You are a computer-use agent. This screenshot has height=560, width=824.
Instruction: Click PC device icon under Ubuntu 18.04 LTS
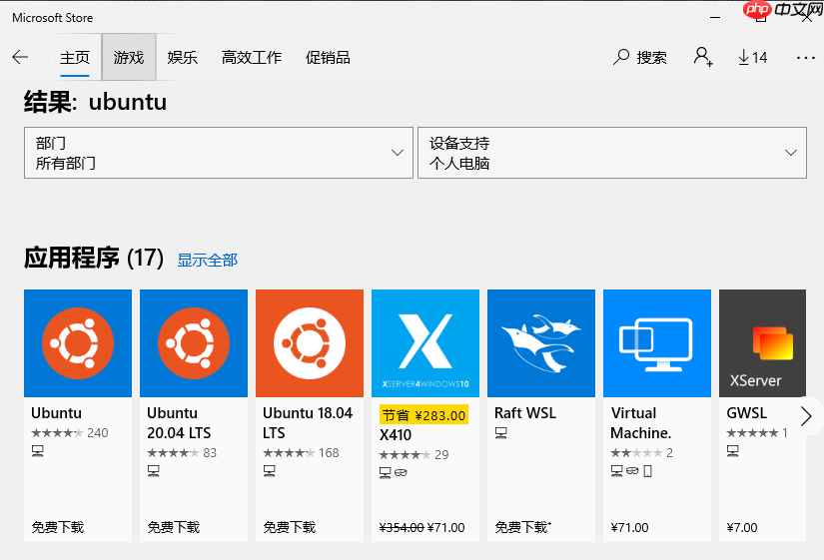(x=269, y=471)
